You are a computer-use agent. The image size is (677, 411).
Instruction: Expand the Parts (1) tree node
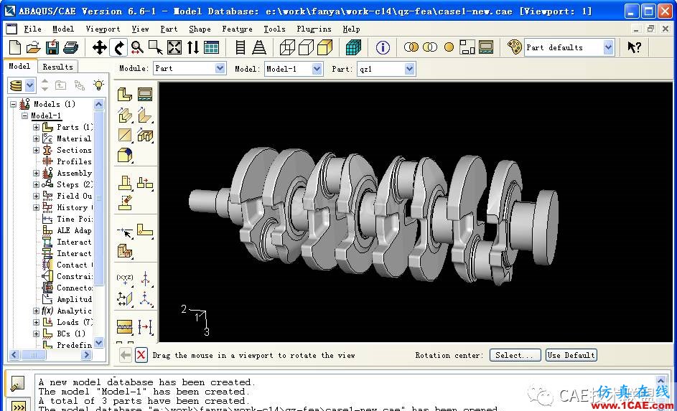(x=37, y=127)
